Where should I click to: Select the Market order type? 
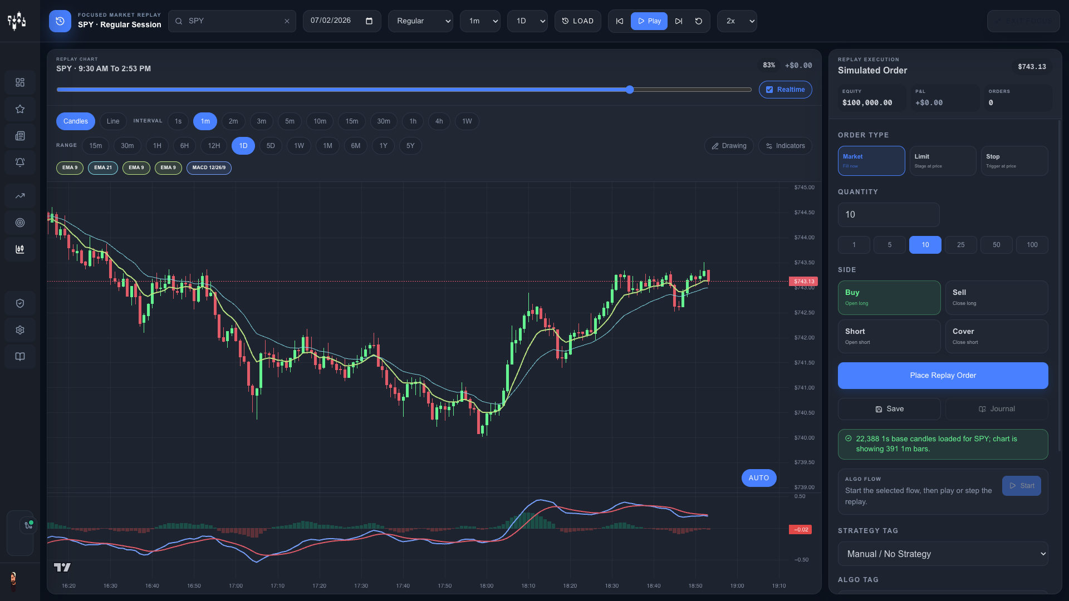[x=871, y=161]
